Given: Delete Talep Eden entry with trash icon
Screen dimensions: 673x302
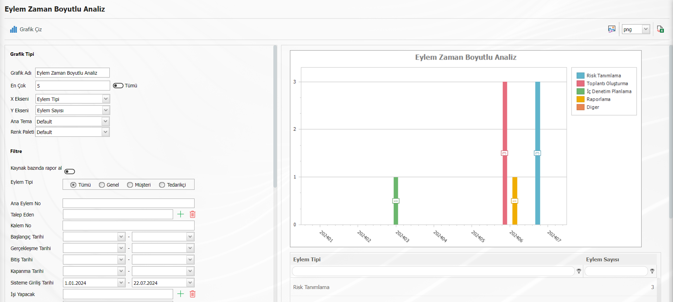Looking at the screenshot, I should pyautogui.click(x=192, y=214).
